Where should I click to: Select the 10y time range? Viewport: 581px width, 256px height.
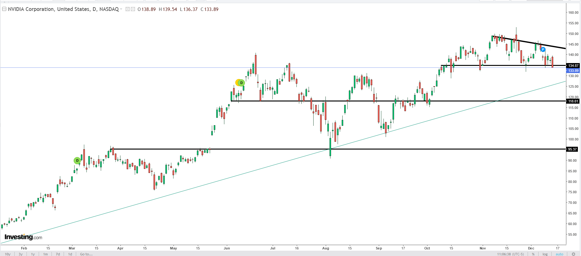pos(8,254)
